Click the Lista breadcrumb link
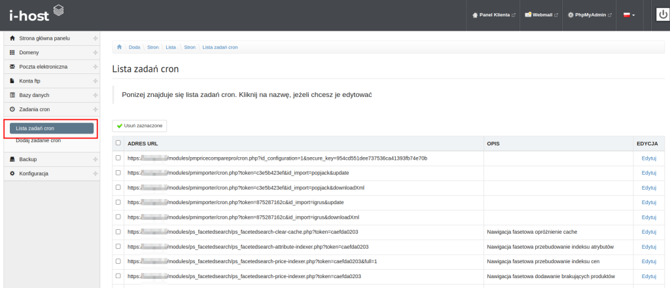The height and width of the screenshot is (288, 670). pos(171,47)
